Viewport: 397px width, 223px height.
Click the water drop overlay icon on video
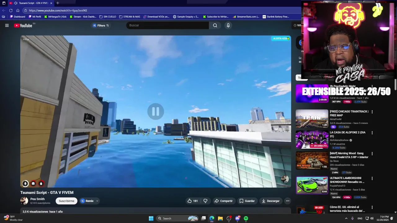click(41, 183)
